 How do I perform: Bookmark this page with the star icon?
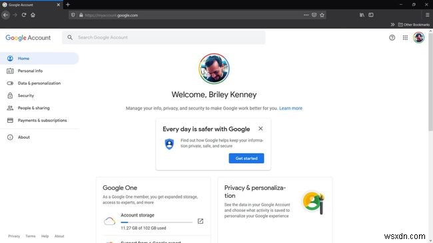point(322,15)
